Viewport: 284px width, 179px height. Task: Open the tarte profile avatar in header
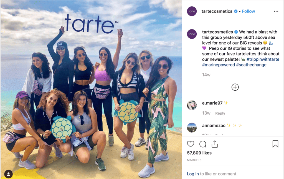pyautogui.click(x=192, y=11)
